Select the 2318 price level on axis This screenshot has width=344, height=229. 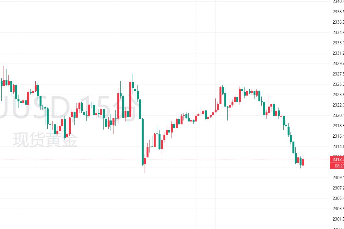tap(338, 126)
